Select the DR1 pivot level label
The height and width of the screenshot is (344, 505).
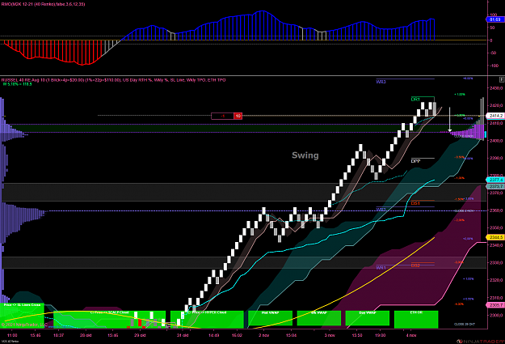415,100
